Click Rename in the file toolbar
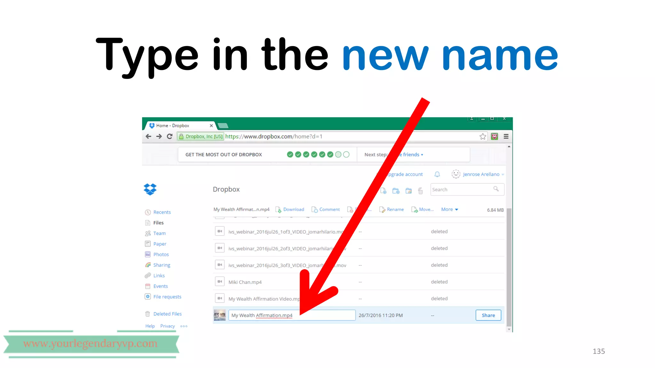Viewport: 655px width, 368px height. (391, 210)
